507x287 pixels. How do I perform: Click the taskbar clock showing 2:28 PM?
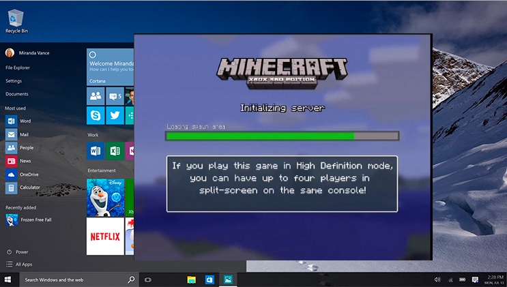(x=494, y=280)
